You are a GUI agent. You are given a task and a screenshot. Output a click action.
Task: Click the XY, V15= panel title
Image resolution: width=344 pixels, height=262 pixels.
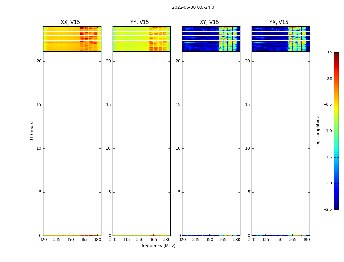coord(211,22)
